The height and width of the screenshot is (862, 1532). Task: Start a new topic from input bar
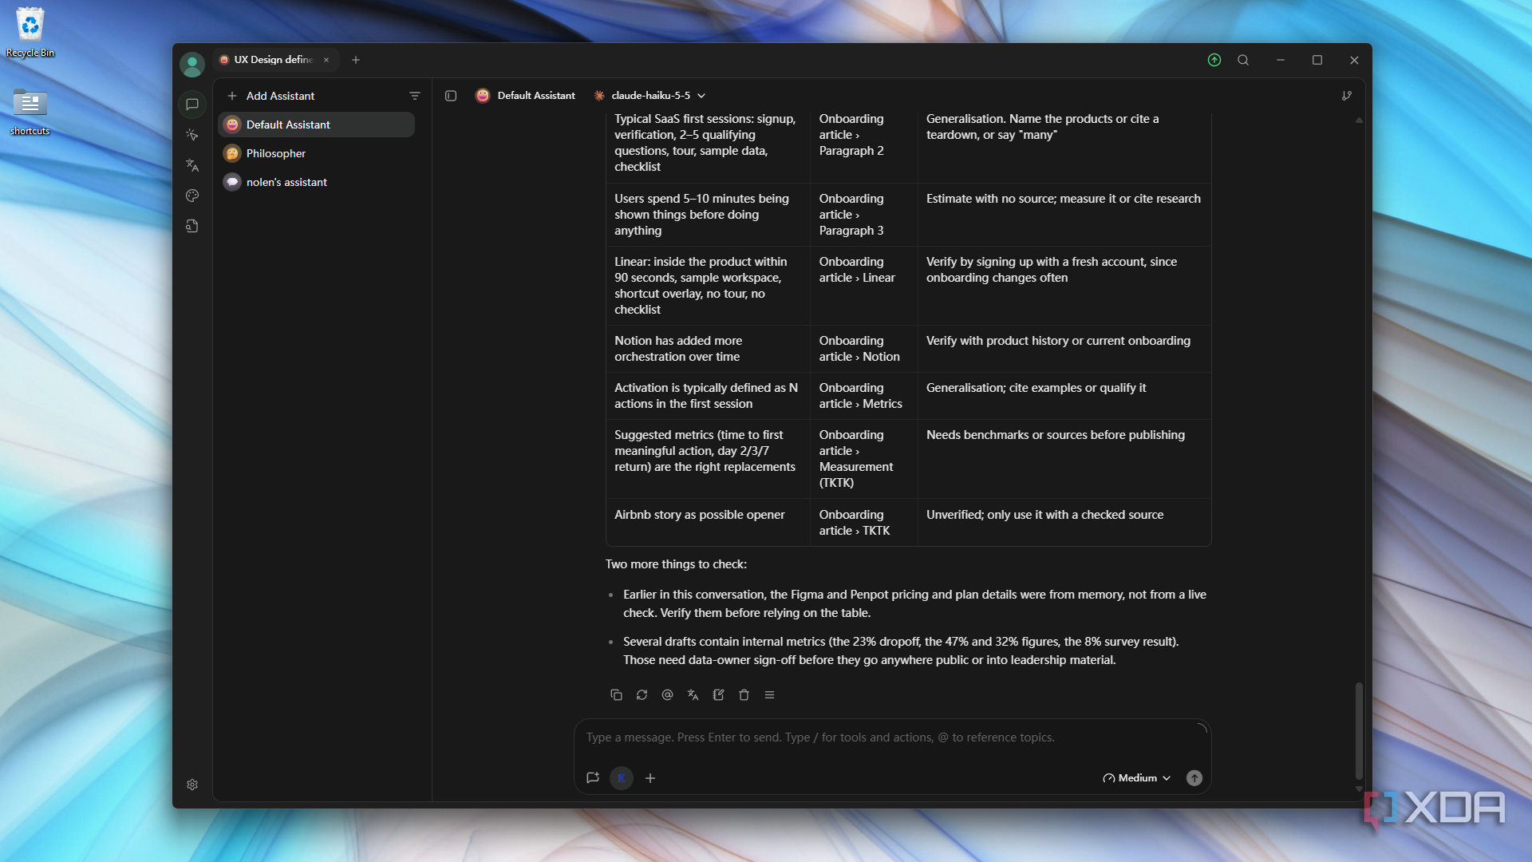593,778
